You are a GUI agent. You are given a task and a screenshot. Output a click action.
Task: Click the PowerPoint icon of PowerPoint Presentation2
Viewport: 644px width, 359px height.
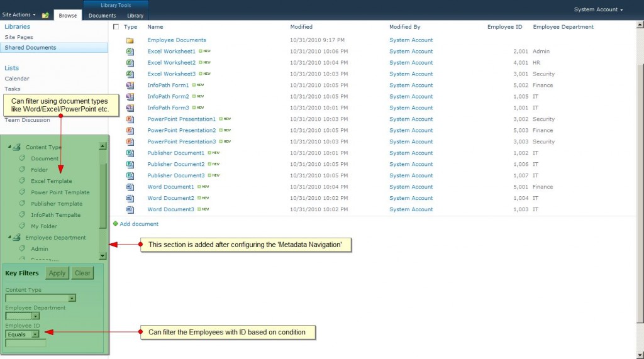point(130,131)
